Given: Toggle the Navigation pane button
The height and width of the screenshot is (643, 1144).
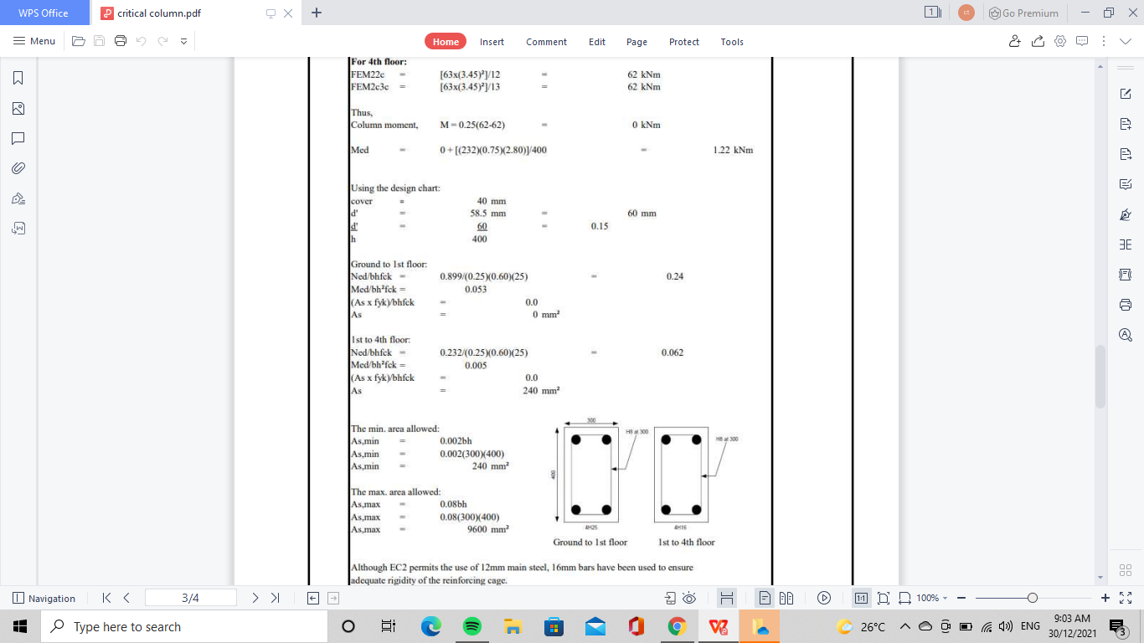Looking at the screenshot, I should [x=44, y=598].
